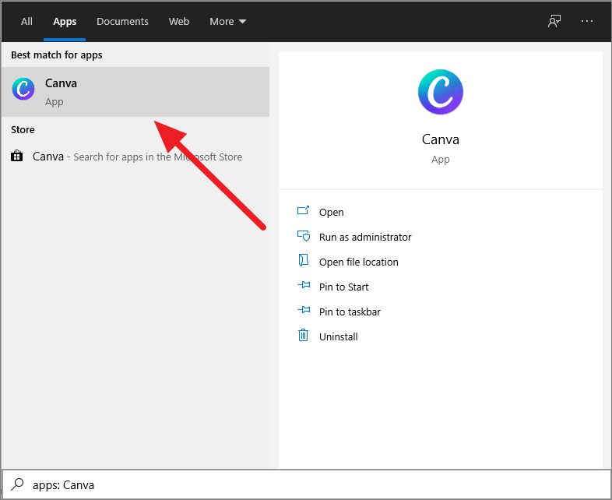Open the feedback icon in top bar
The height and width of the screenshot is (500, 612).
(554, 21)
